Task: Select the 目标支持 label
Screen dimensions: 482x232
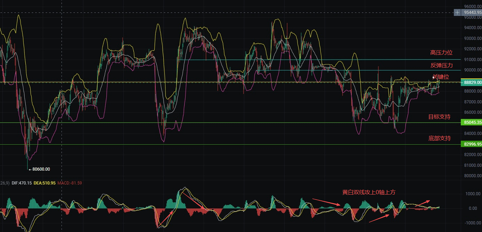Action: [x=439, y=117]
